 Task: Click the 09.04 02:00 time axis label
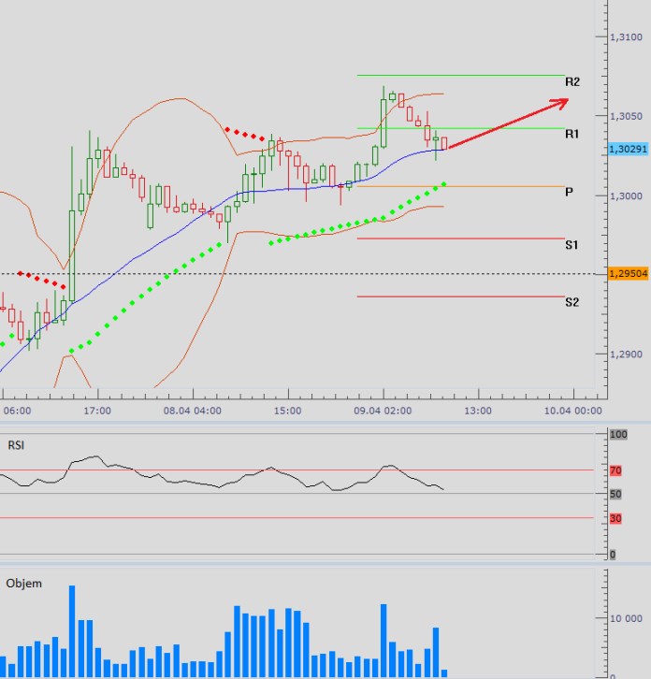pos(383,411)
